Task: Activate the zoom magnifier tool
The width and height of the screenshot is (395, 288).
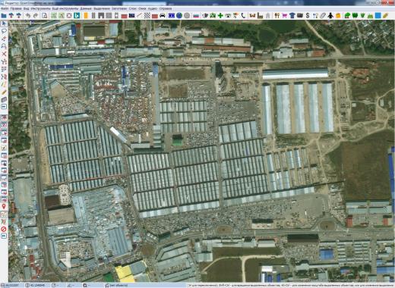Action: pyautogui.click(x=4, y=46)
